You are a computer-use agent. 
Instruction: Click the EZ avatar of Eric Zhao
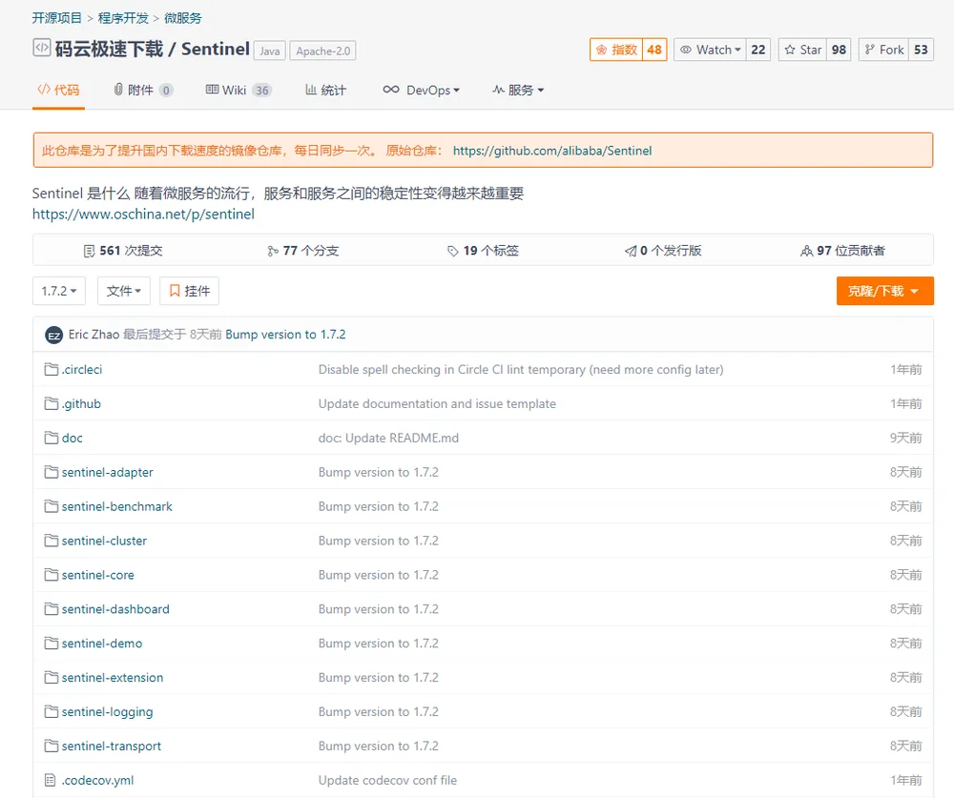coord(54,336)
